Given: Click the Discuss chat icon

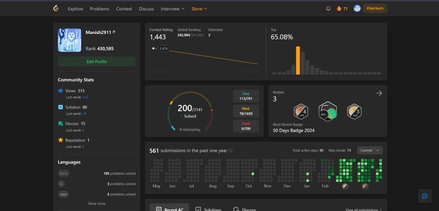Looking at the screenshot, I should [x=60, y=123].
